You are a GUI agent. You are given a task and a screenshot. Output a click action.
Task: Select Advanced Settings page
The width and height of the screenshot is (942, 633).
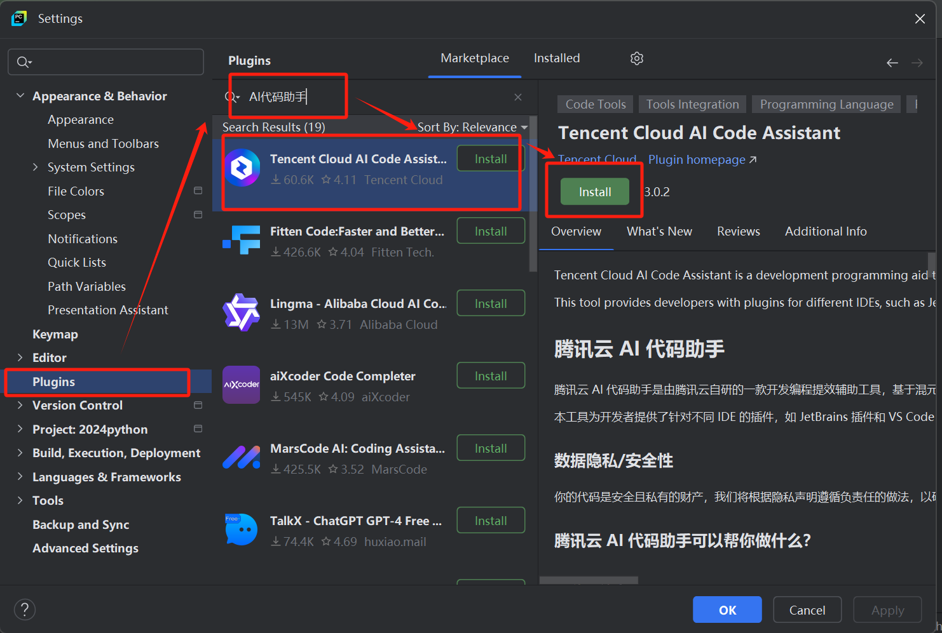(85, 548)
